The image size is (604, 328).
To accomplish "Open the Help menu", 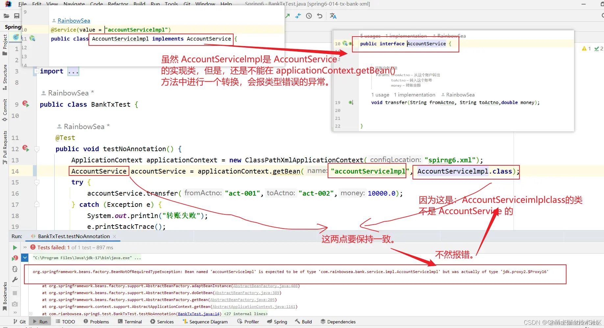I will coord(226,4).
